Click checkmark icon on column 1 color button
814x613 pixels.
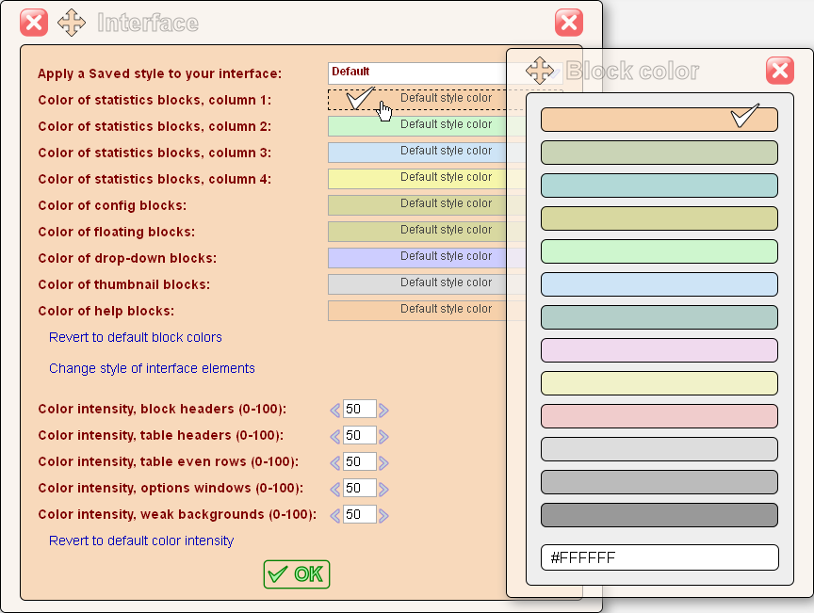(357, 98)
